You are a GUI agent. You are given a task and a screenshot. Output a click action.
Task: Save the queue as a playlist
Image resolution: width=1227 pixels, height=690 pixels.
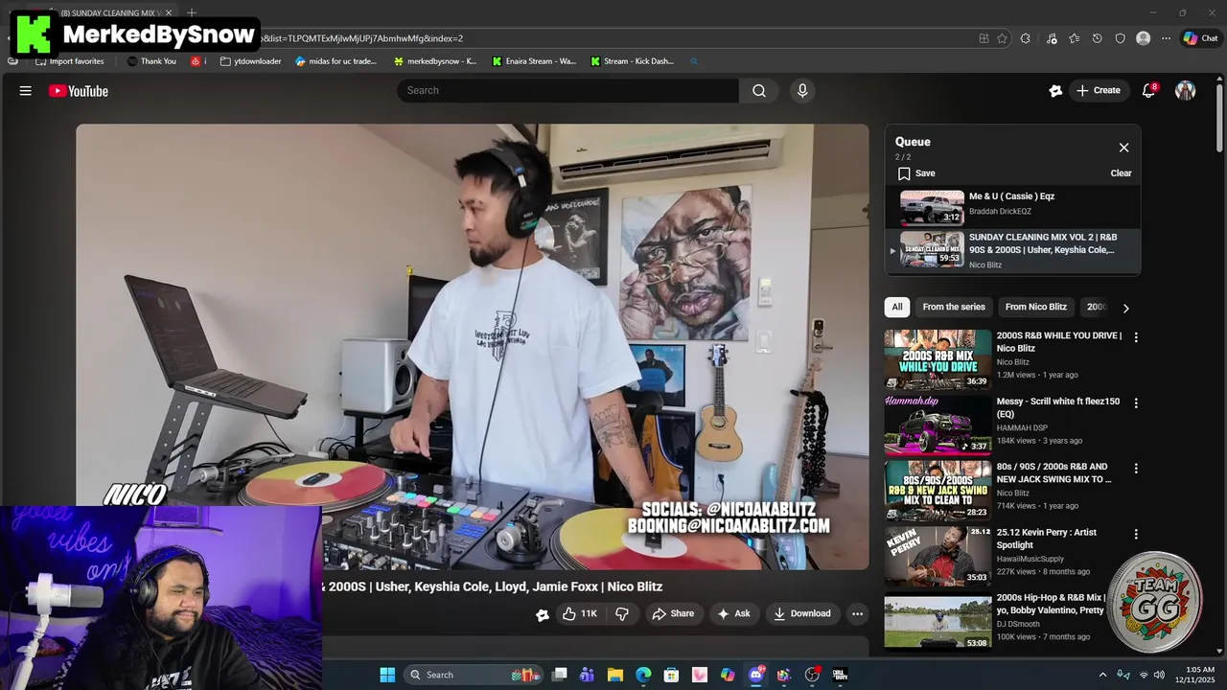916,173
